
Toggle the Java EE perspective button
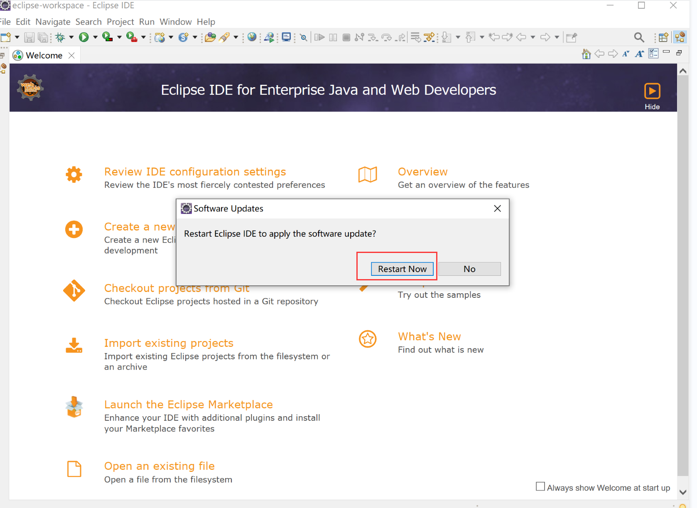[680, 37]
